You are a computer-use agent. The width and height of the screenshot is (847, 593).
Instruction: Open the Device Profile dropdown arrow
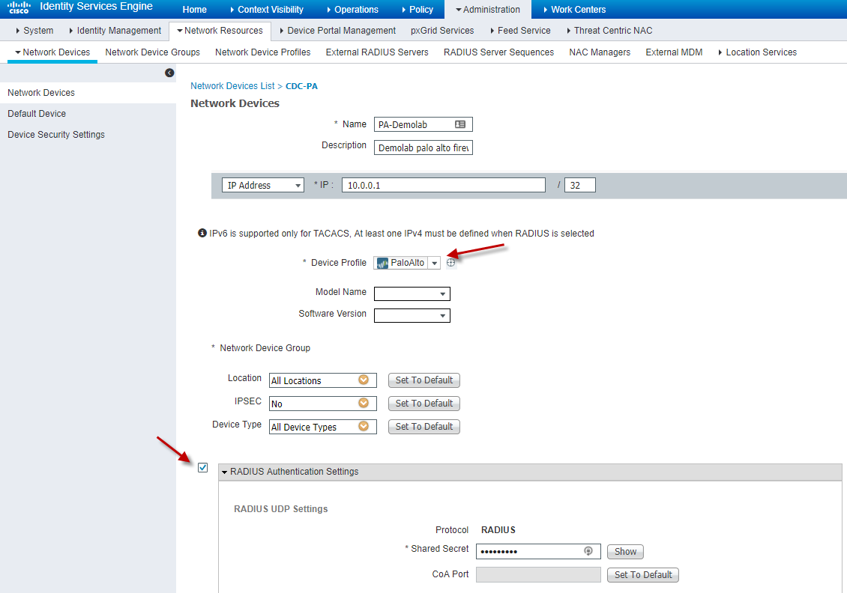434,263
